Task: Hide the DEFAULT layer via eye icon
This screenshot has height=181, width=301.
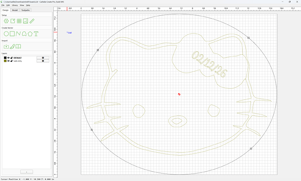Action: 8,58
